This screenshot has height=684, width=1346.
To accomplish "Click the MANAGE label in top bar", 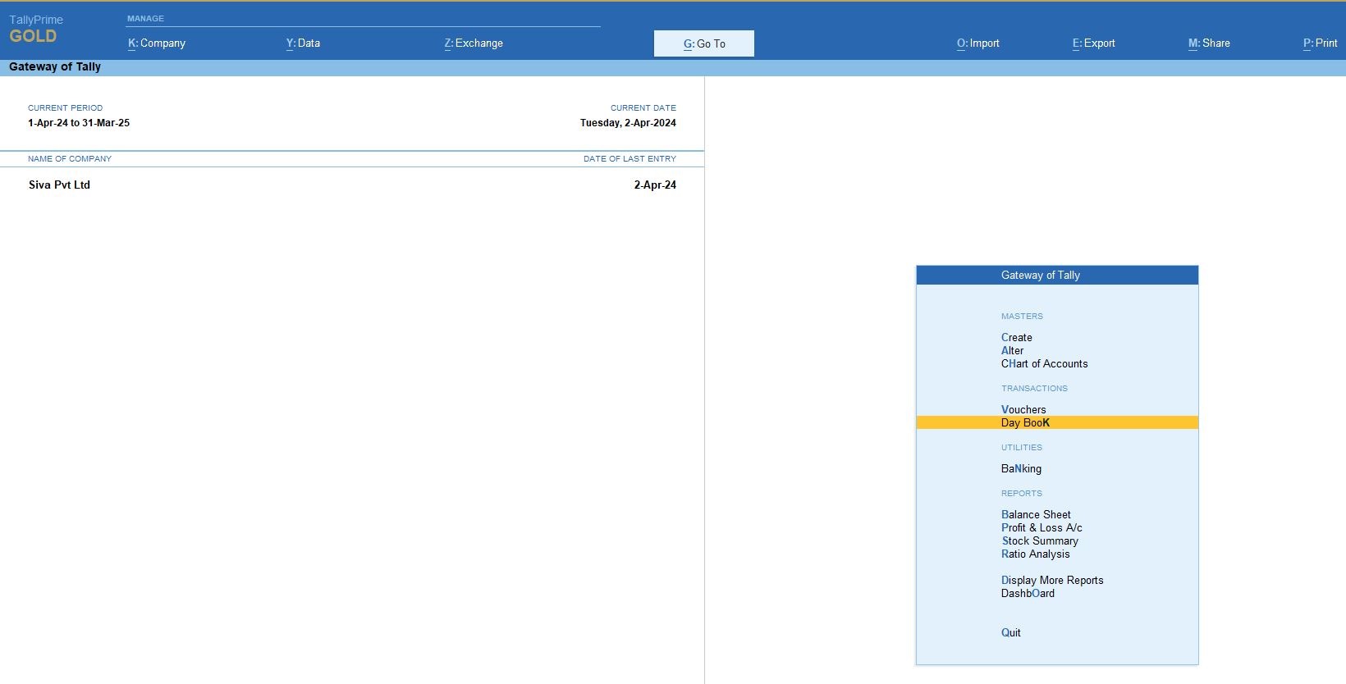I will coord(145,18).
